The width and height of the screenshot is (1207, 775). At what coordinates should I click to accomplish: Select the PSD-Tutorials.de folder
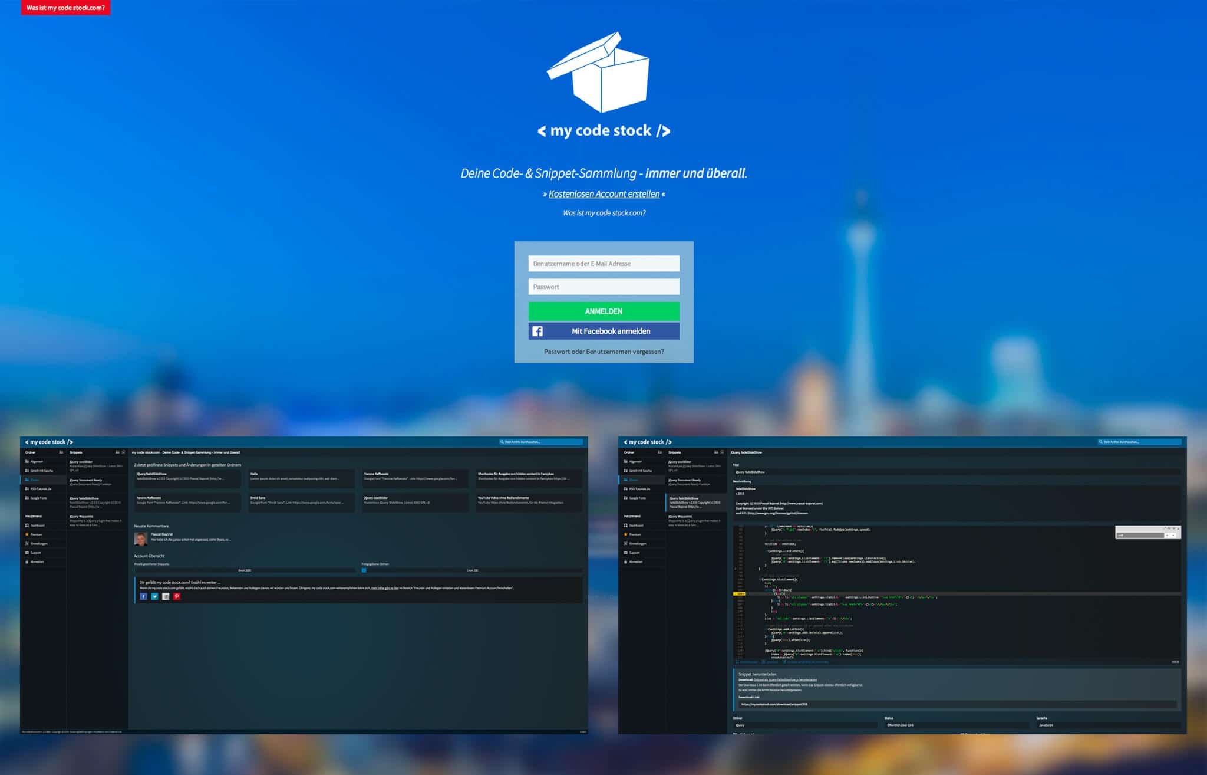point(39,489)
